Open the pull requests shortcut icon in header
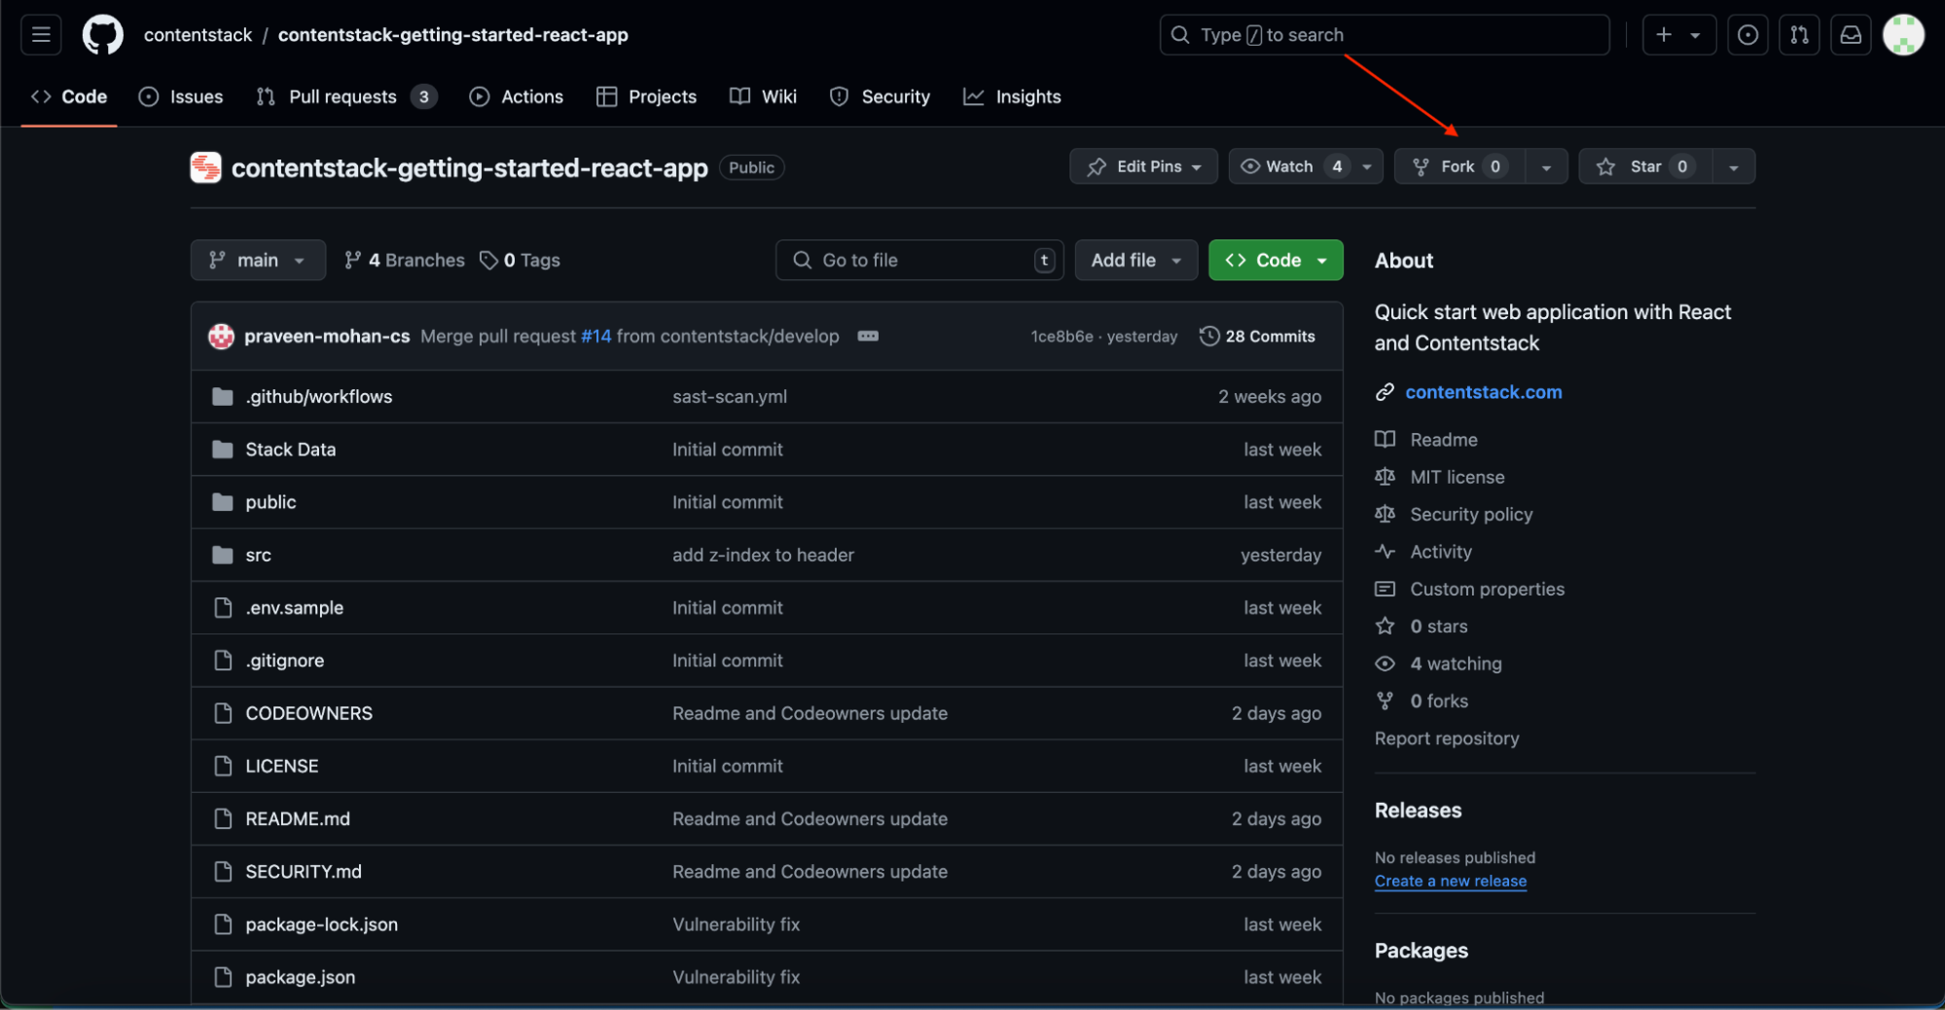 (x=1799, y=35)
